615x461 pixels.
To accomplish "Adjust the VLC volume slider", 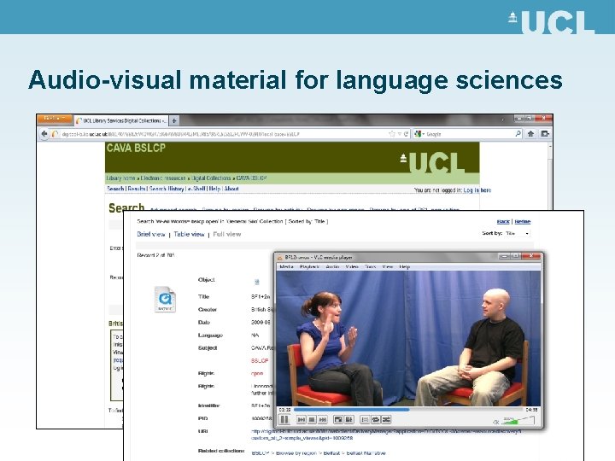I will coord(518,421).
